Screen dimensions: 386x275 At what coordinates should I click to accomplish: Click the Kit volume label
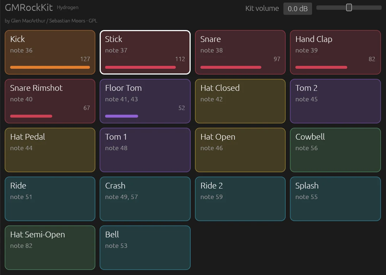pyautogui.click(x=262, y=8)
